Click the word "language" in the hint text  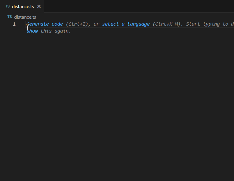tap(139, 24)
